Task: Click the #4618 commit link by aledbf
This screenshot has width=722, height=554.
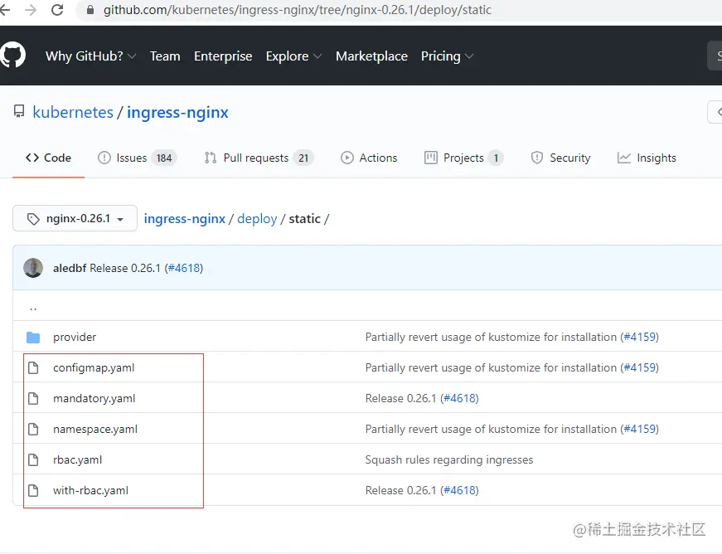Action: (184, 268)
